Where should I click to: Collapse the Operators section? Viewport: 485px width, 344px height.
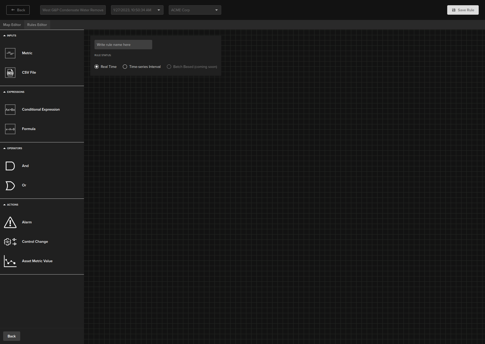4,148
